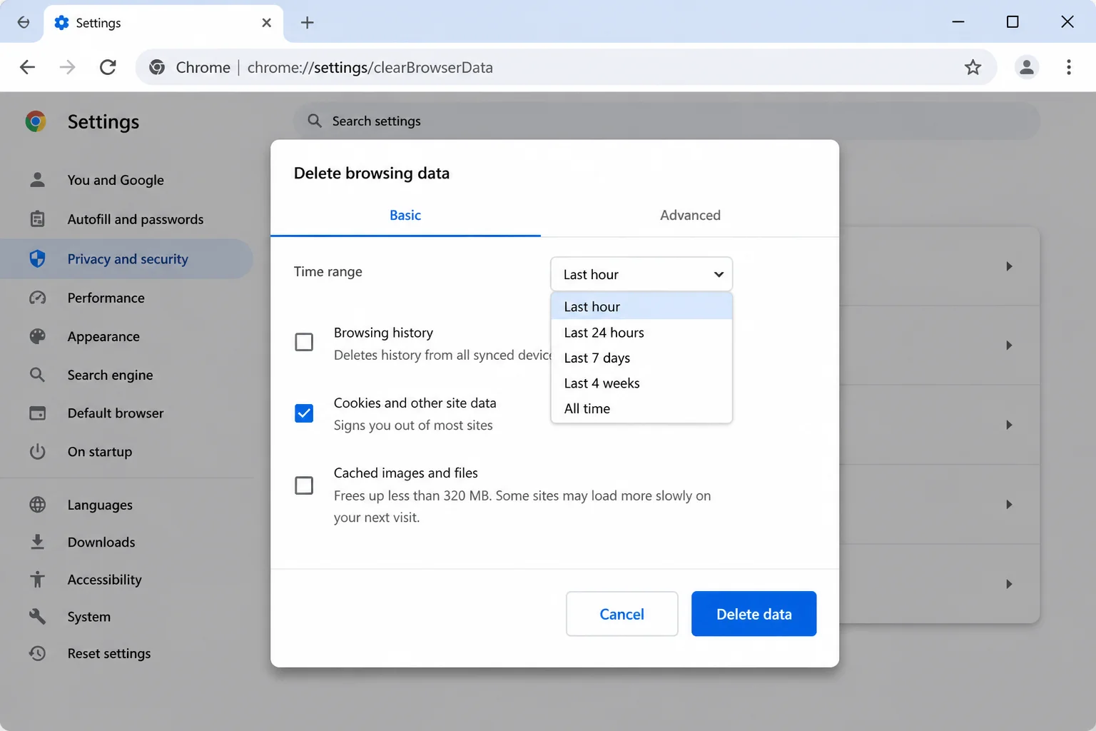Click the Search settings field
The height and width of the screenshot is (731, 1096).
tap(666, 121)
